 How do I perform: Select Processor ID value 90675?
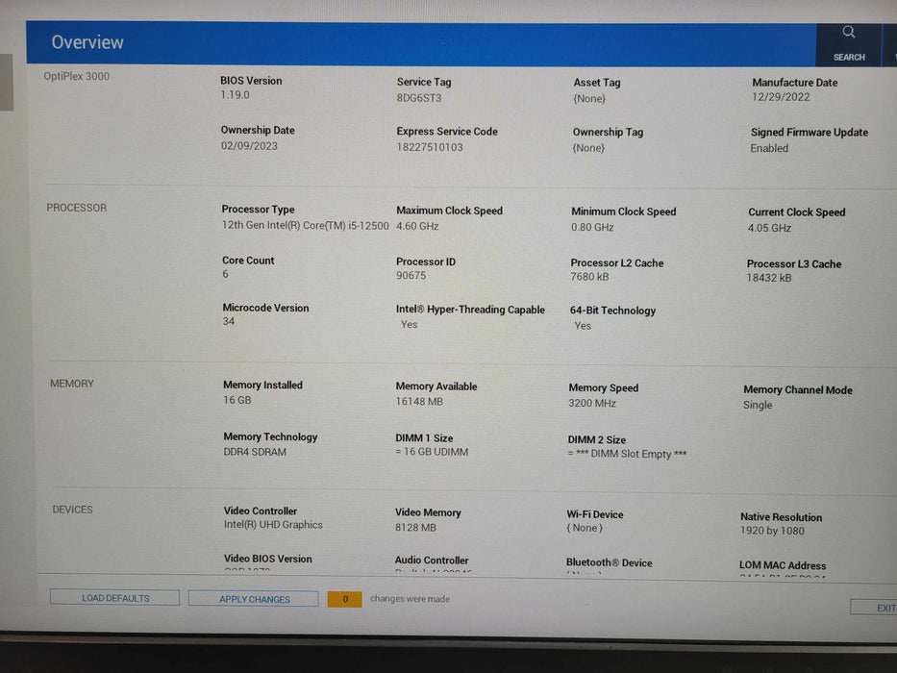click(x=411, y=275)
